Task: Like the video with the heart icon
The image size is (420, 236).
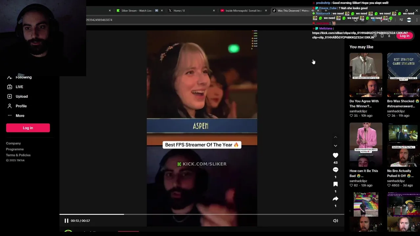Action: [335, 155]
